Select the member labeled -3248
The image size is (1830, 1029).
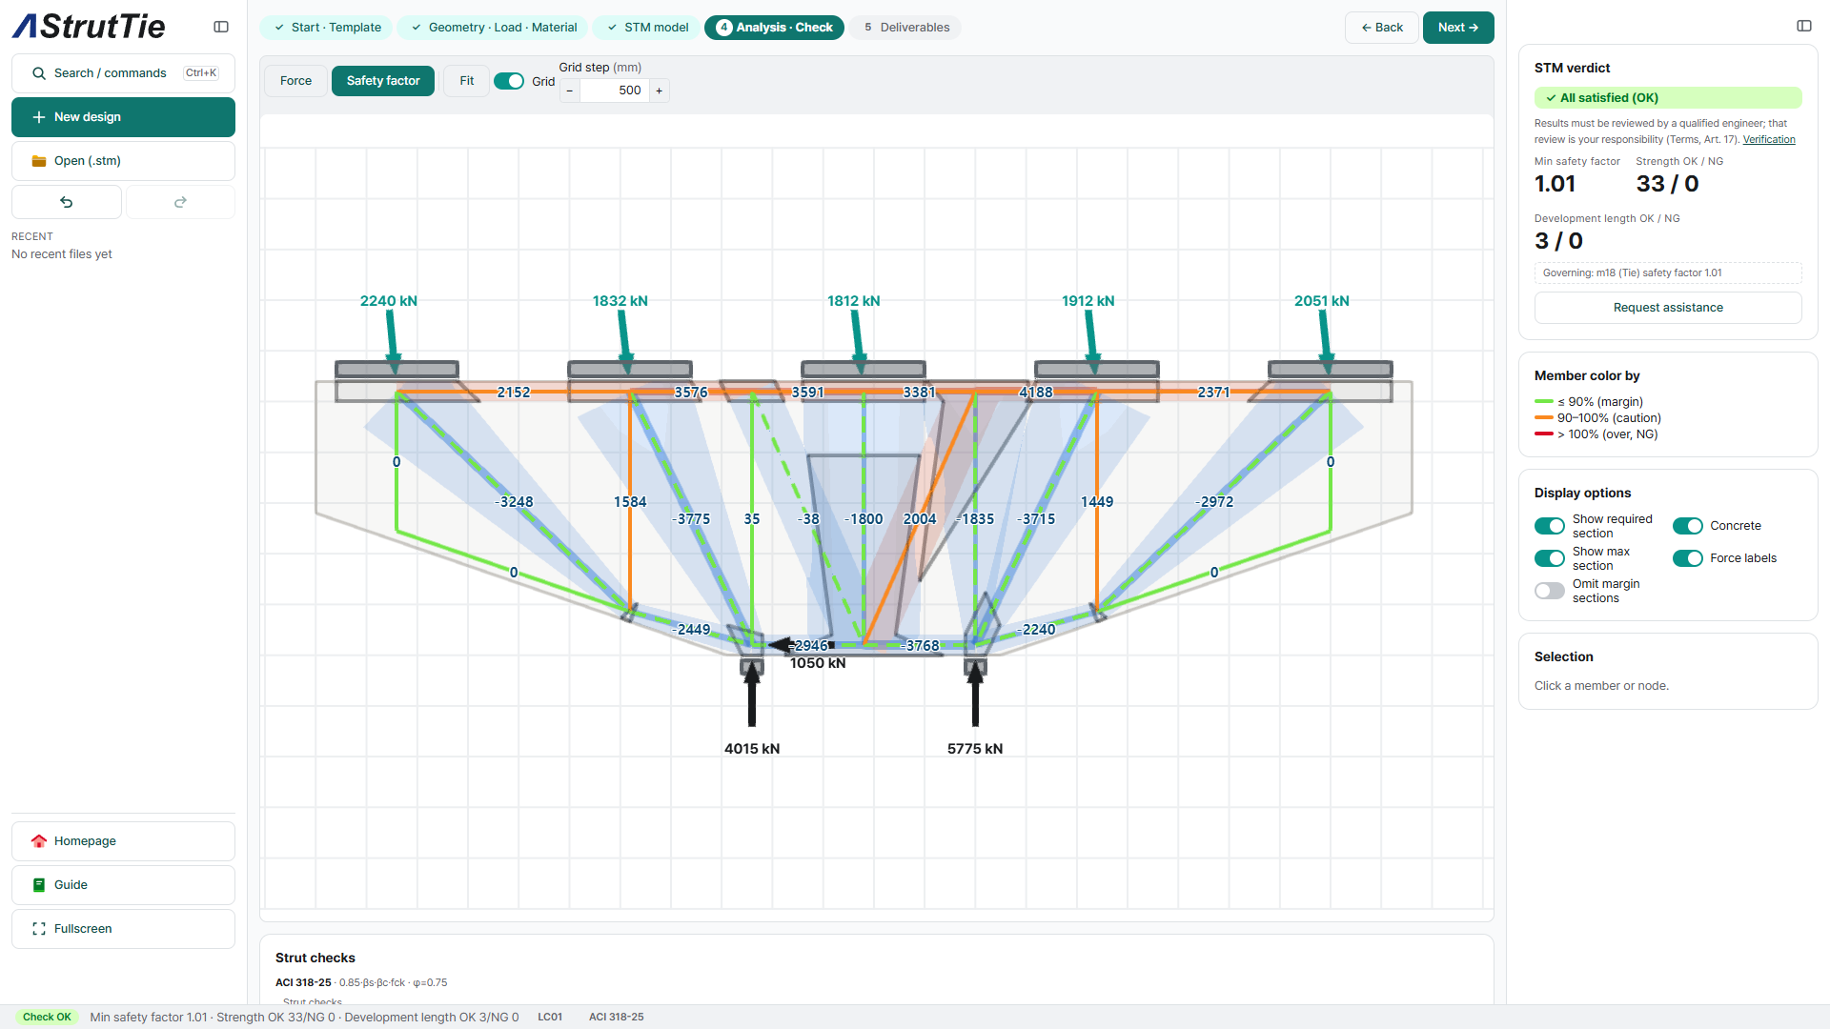[516, 502]
